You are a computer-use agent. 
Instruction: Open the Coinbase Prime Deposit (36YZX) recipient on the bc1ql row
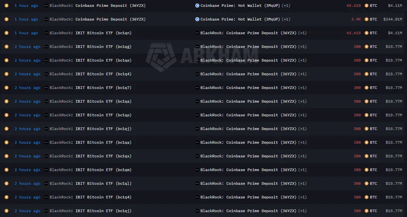(x=248, y=183)
